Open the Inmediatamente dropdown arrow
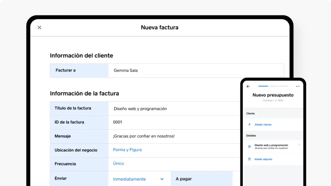Image resolution: width=331 pixels, height=186 pixels. (162, 179)
